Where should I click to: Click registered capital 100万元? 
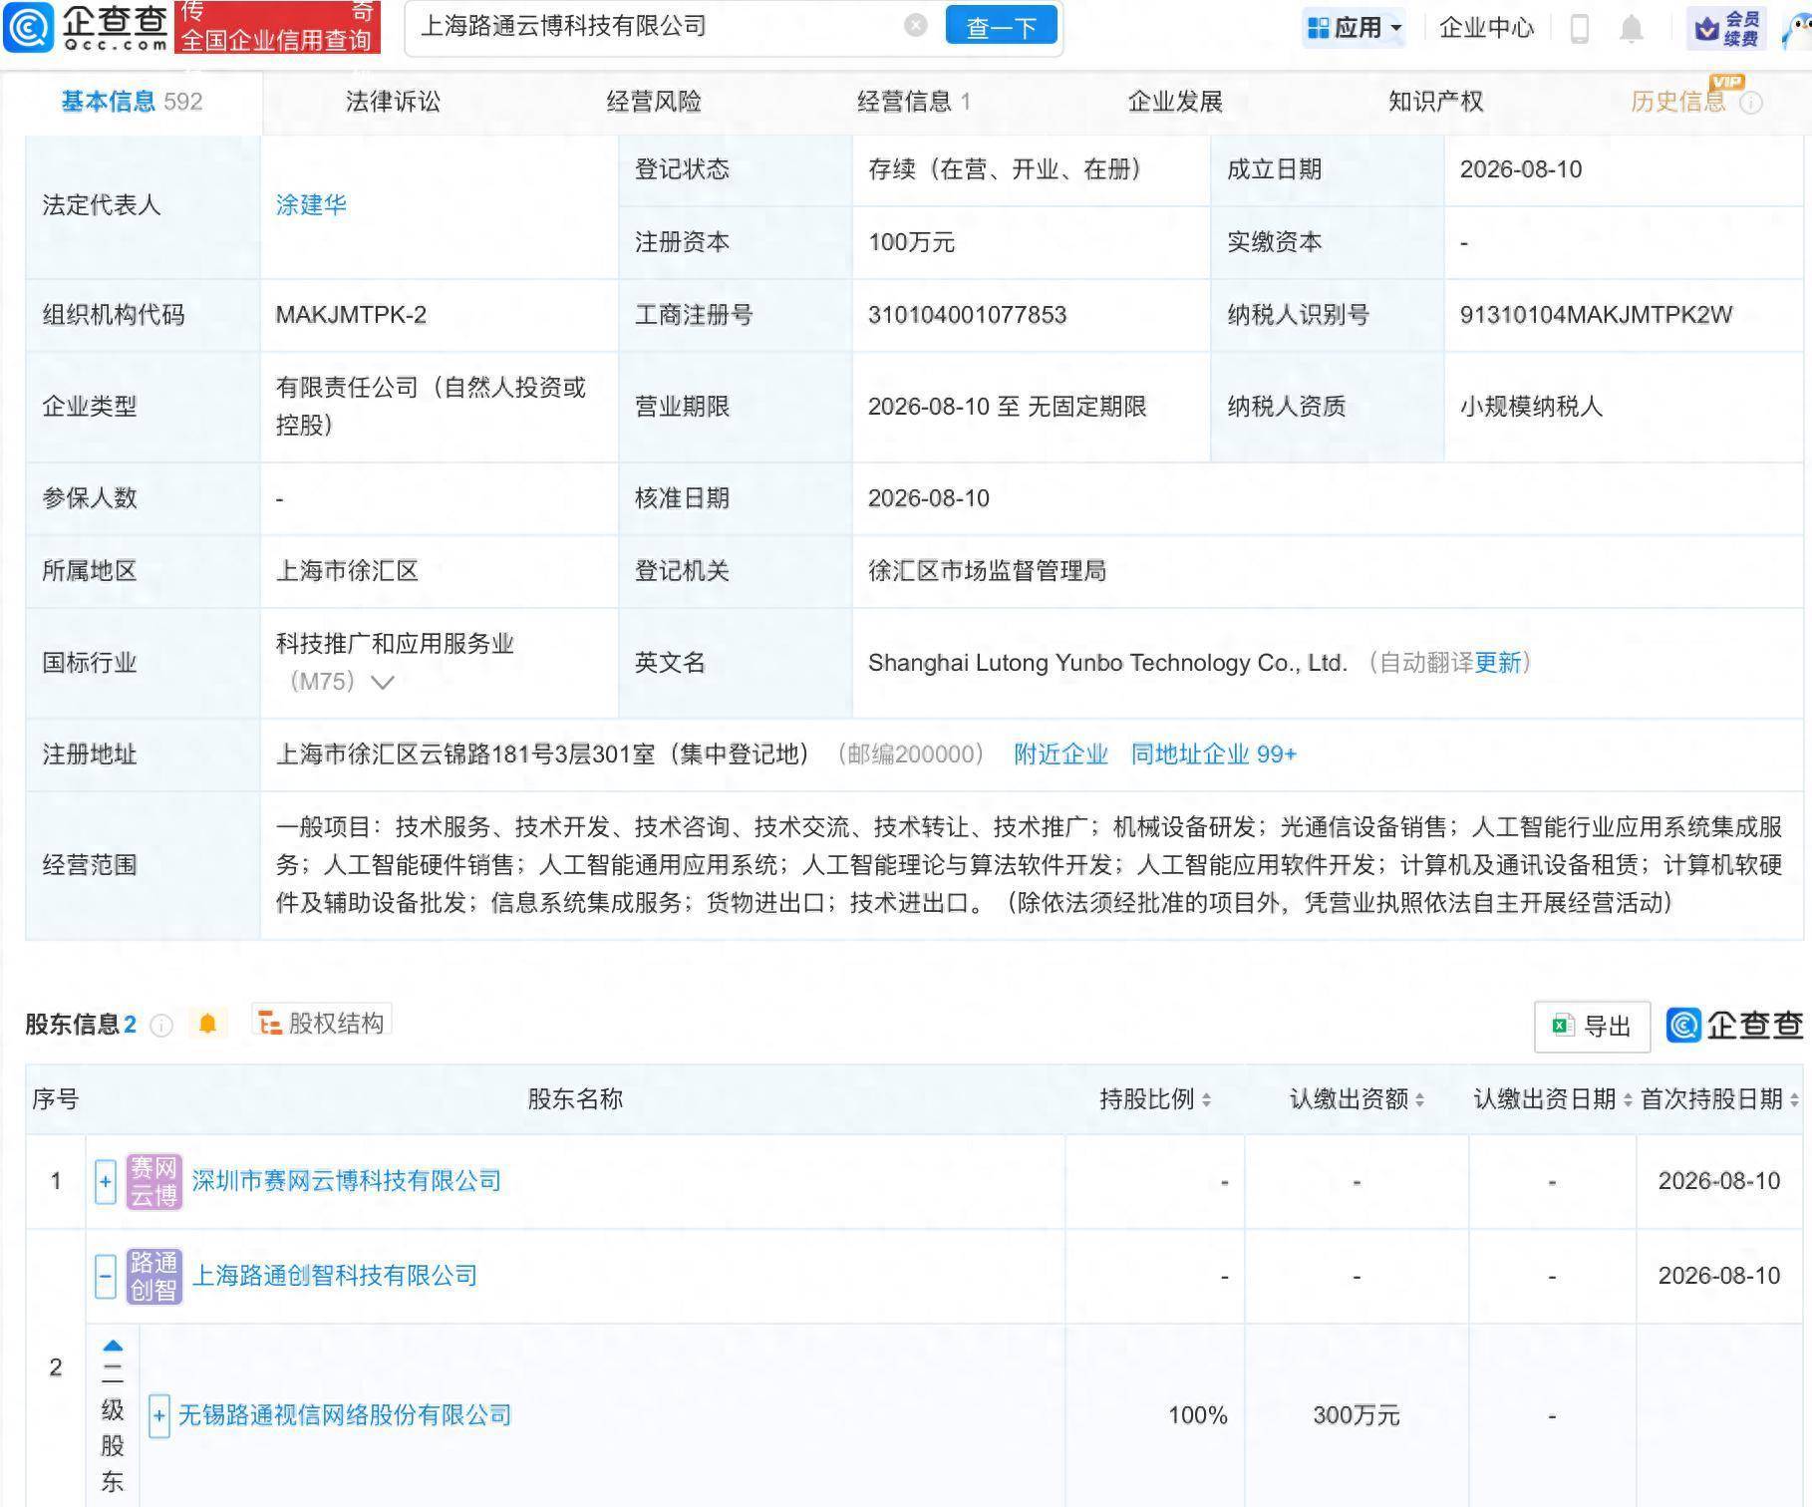[x=911, y=243]
